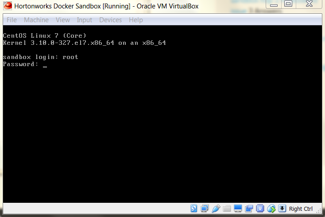Screen dimensions: 325x217
Task: Close the Hortonworks Docker Sandbox window
Action: coord(309,4)
